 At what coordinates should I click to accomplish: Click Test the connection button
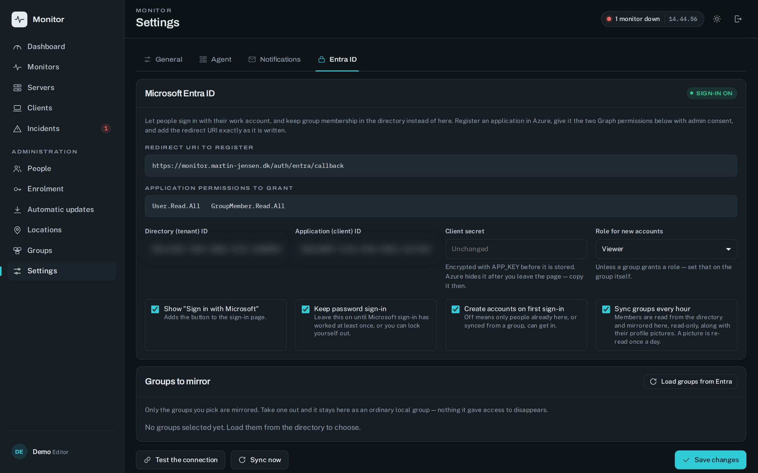tap(181, 460)
